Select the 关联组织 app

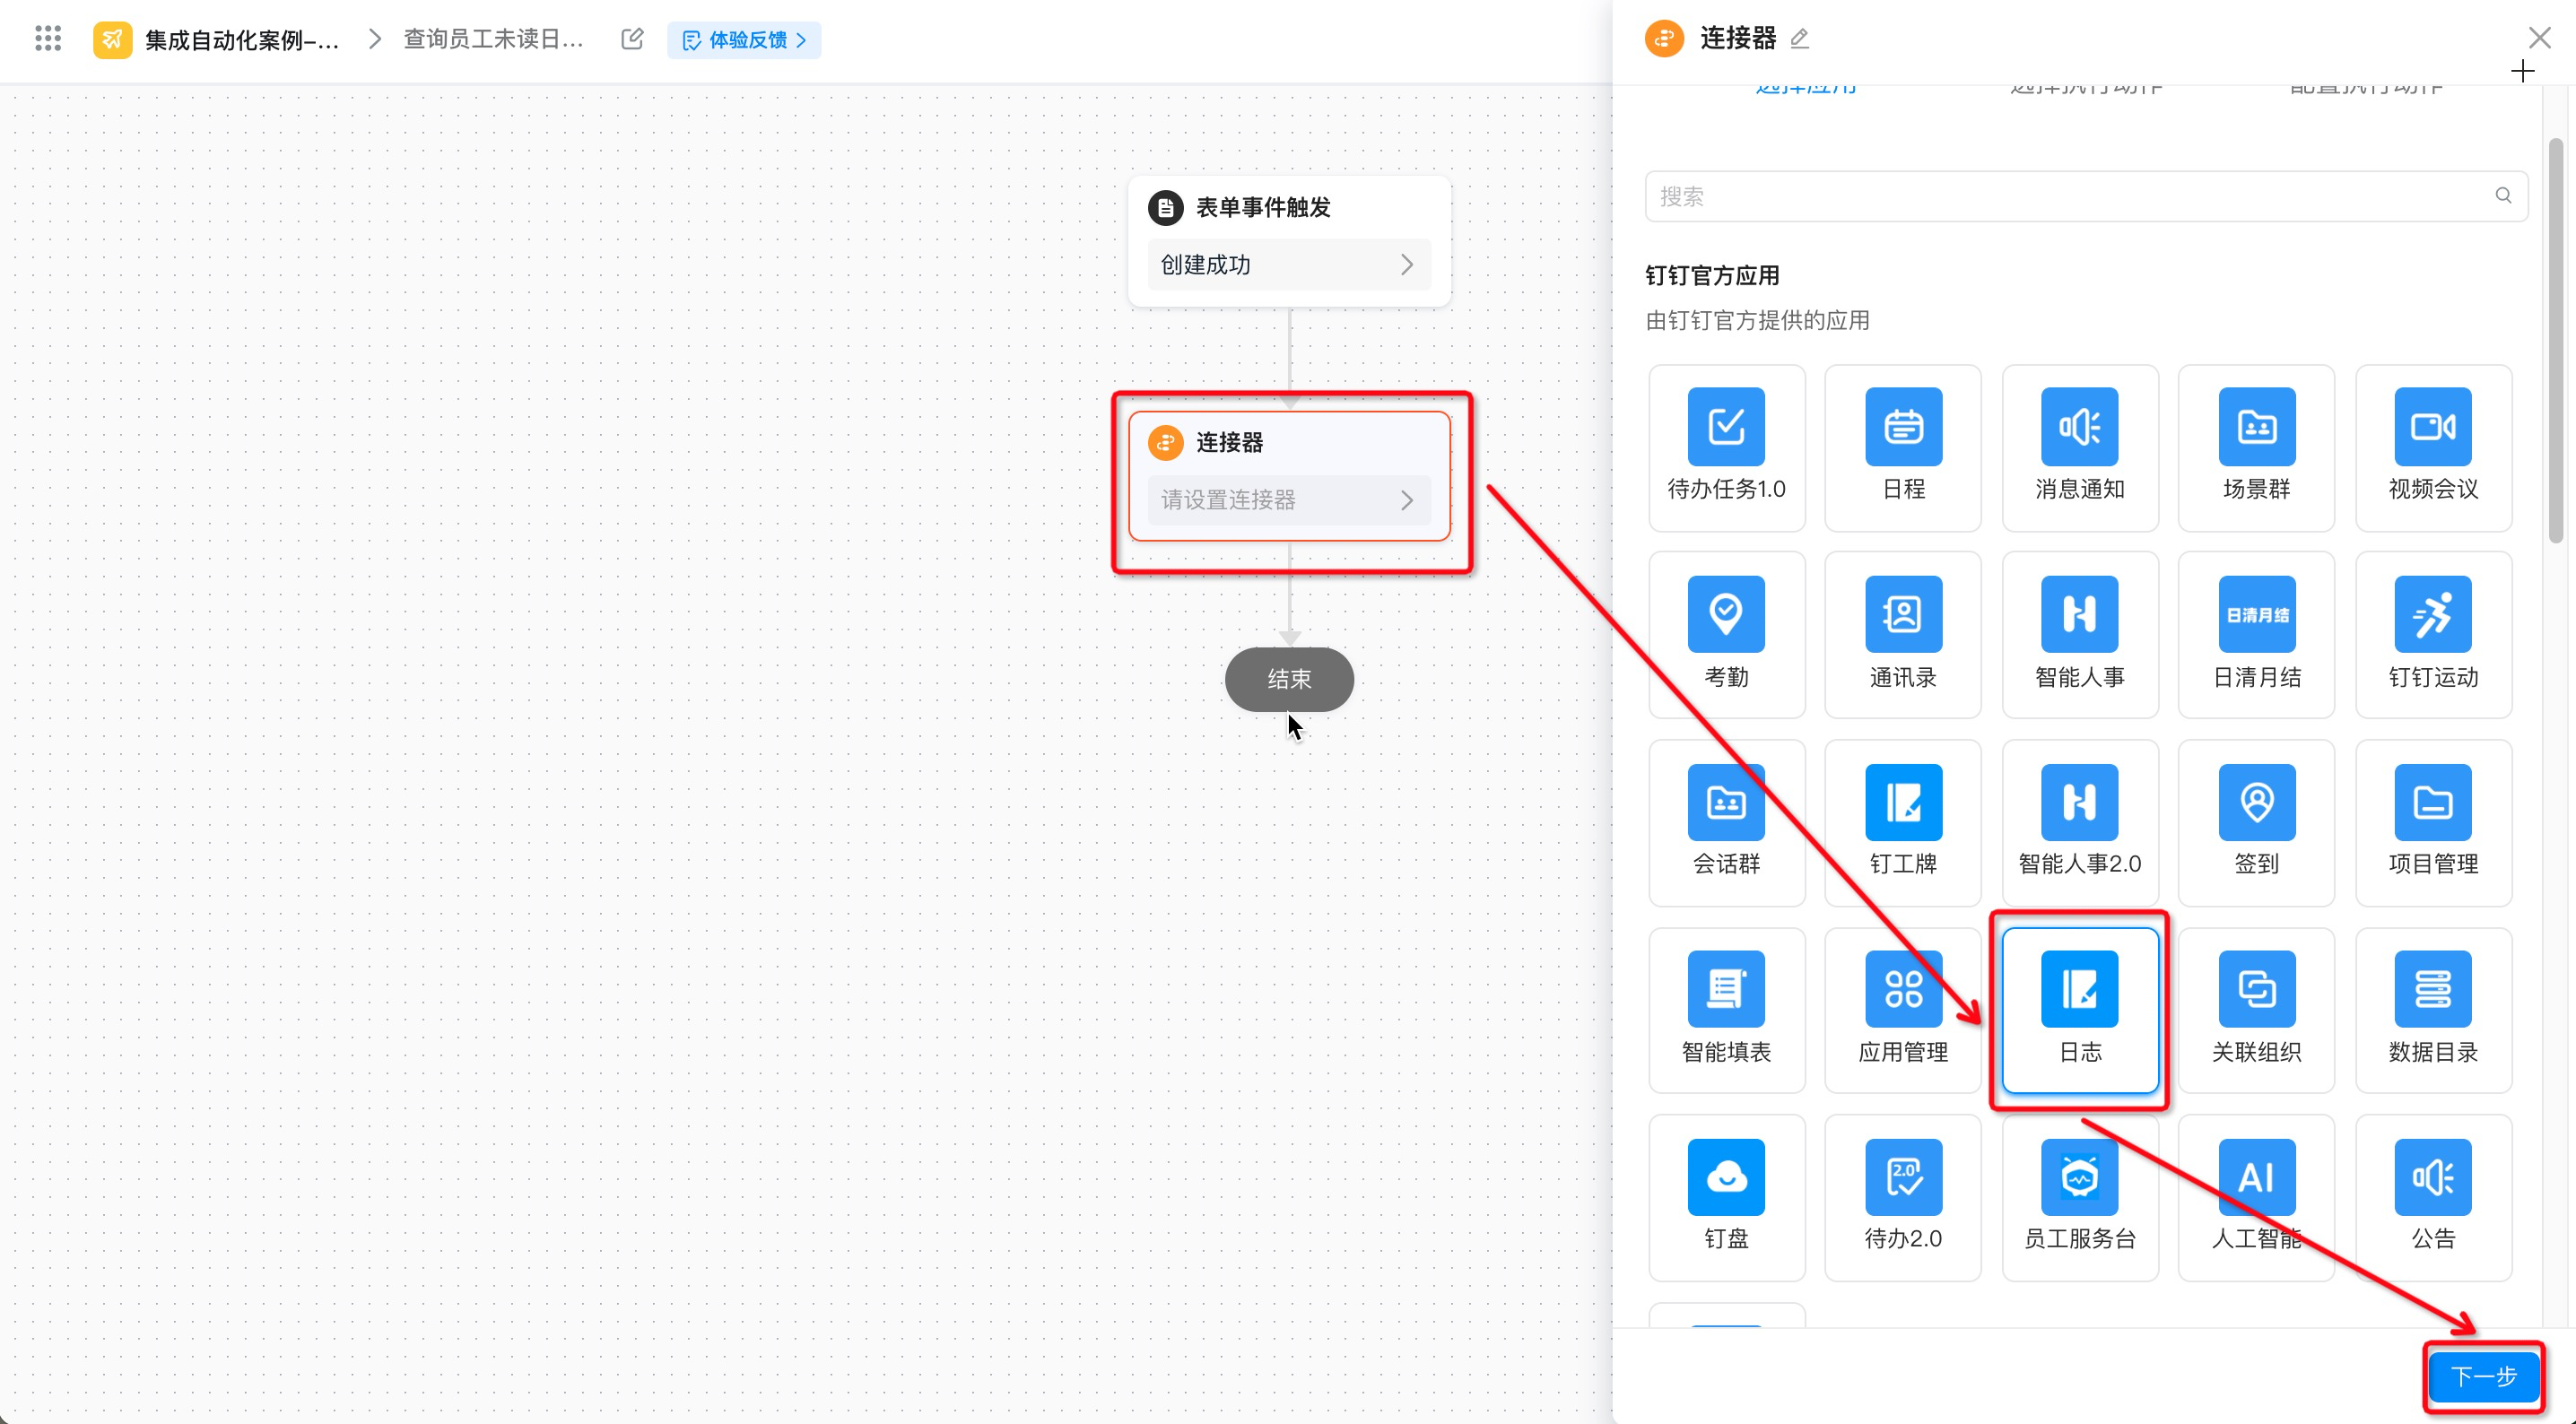coord(2256,1010)
